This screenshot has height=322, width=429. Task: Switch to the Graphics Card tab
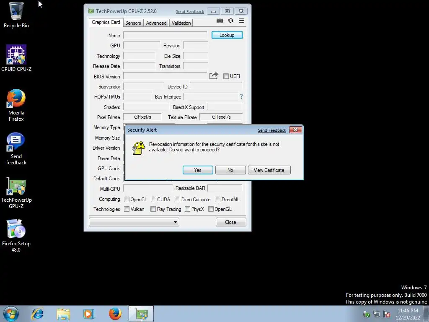tap(106, 23)
